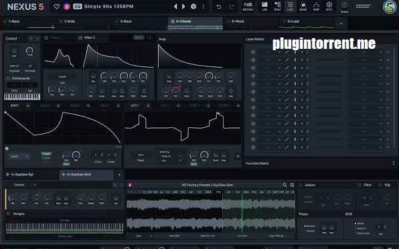Image resolution: width=399 pixels, height=249 pixels.
Task: Toggle the Pitch power switch
Action: click(x=360, y=185)
